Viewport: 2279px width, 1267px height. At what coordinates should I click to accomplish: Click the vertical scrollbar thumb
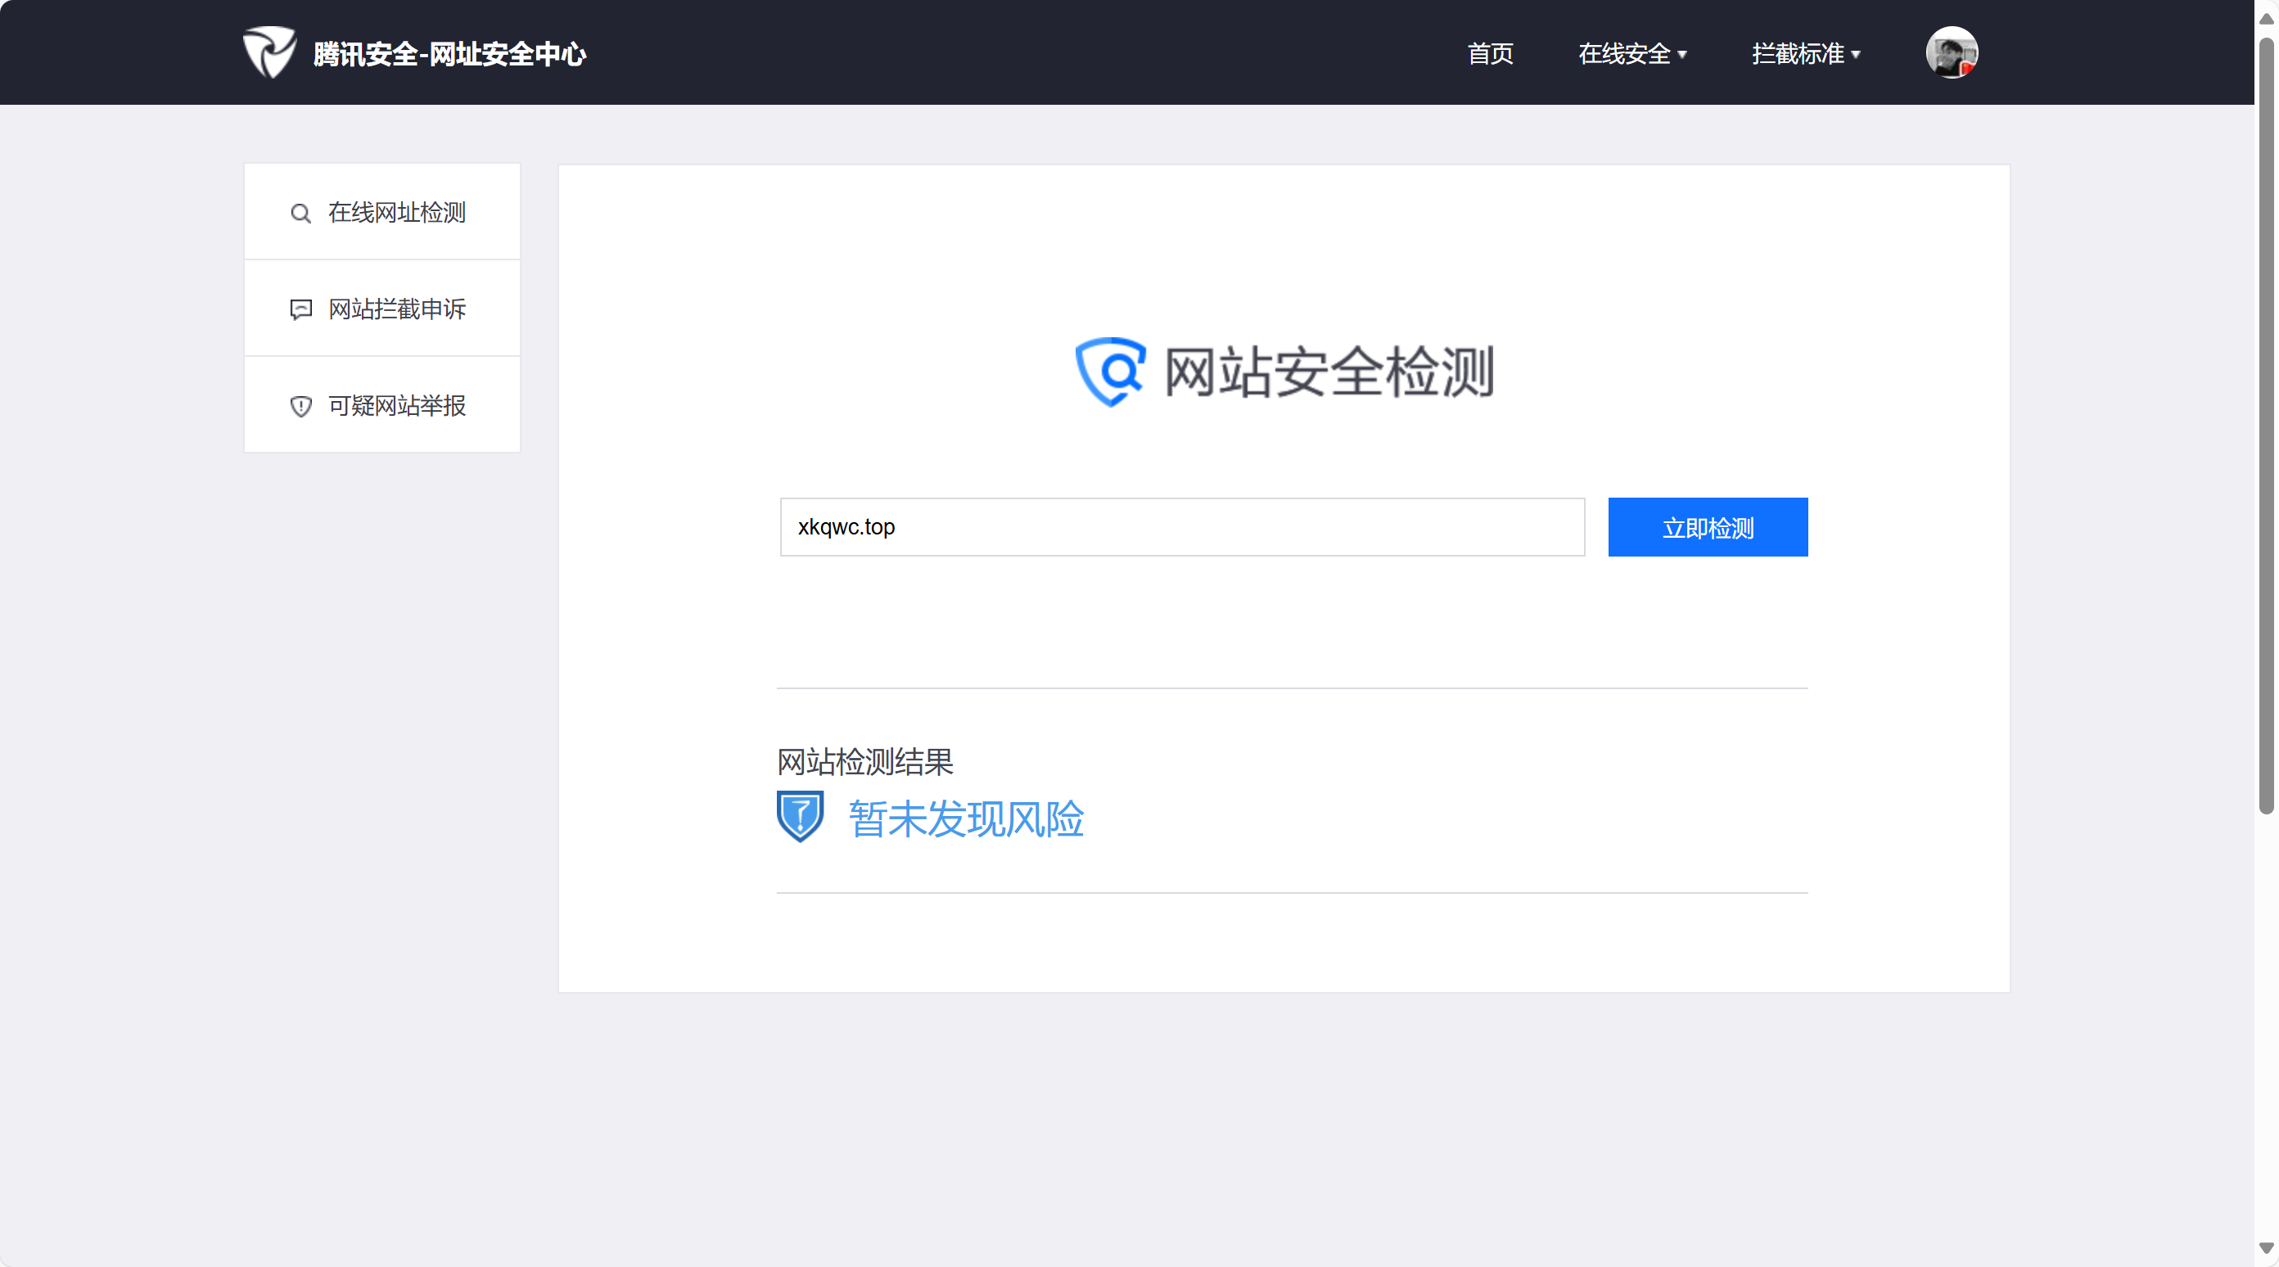(x=2266, y=425)
